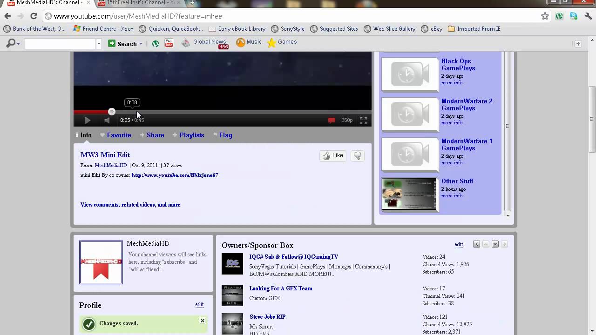The width and height of the screenshot is (596, 335).
Task: Open the Share tab
Action: 152,135
